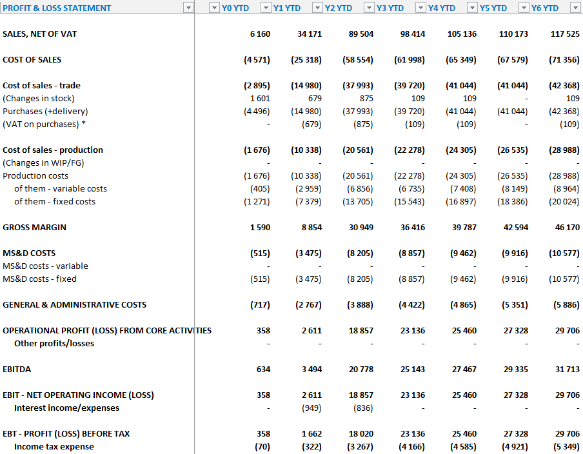
Task: Open the Y0 YTD column filter dropdown
Action: [213, 8]
